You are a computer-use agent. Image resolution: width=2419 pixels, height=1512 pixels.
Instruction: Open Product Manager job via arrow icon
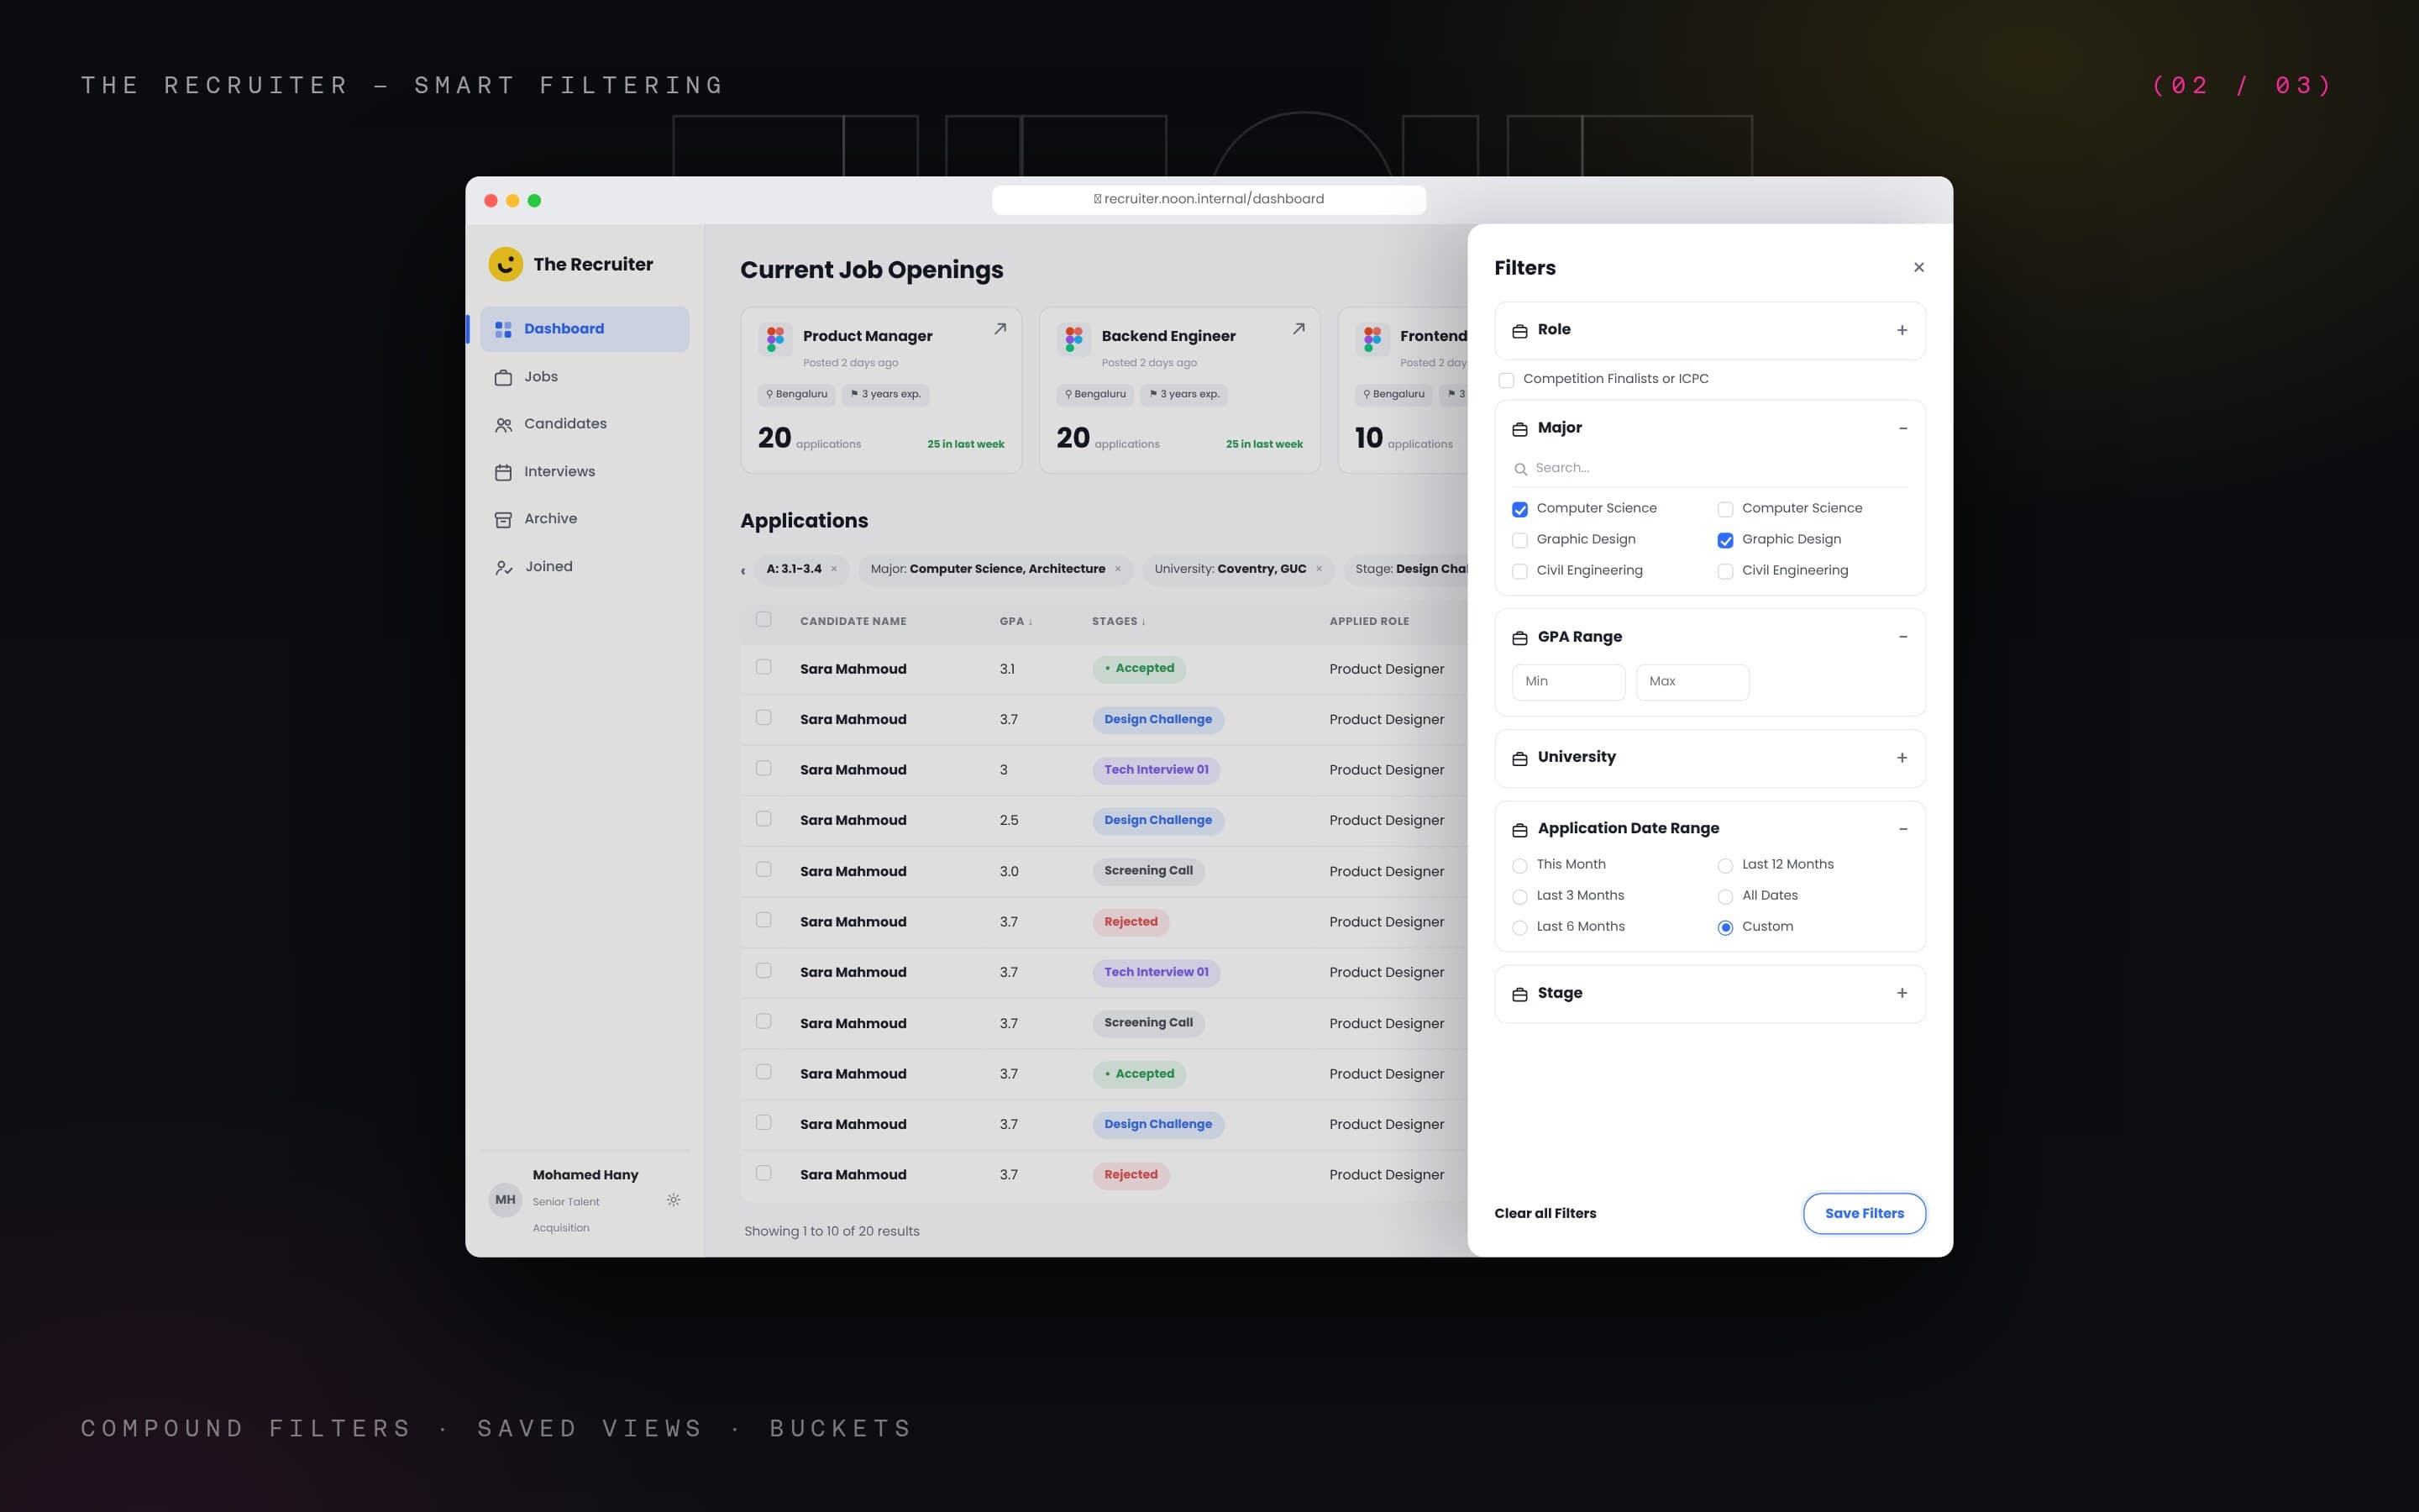[x=1000, y=329]
